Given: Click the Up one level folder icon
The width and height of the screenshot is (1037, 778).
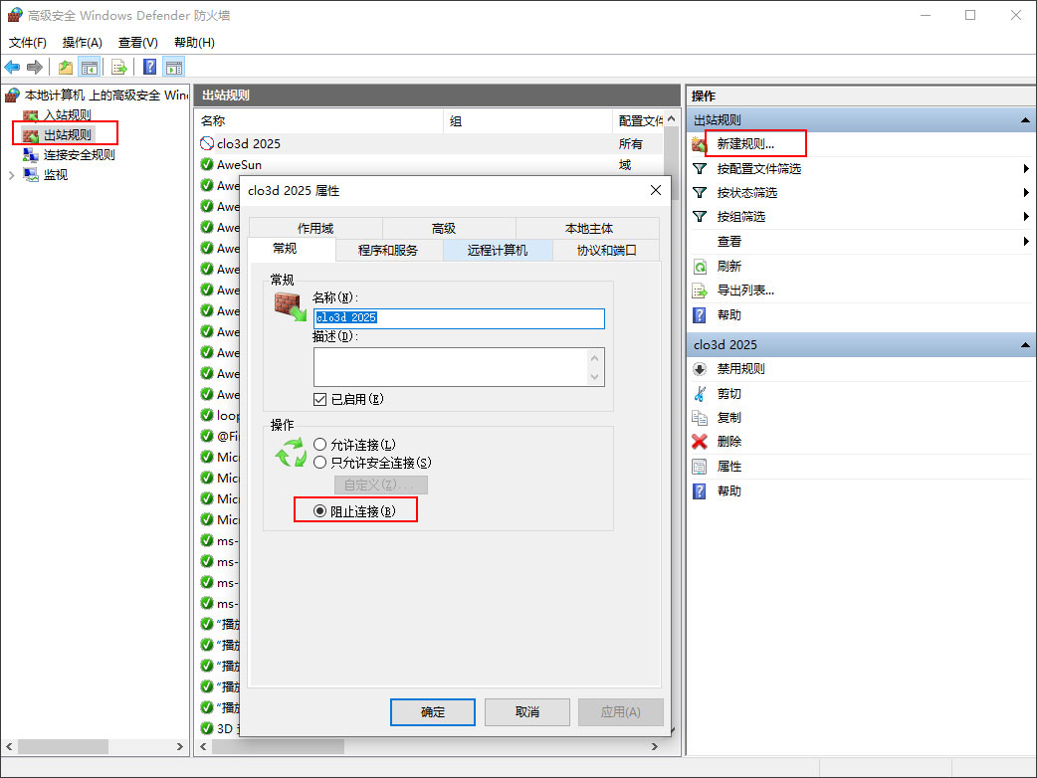Looking at the screenshot, I should click(66, 67).
